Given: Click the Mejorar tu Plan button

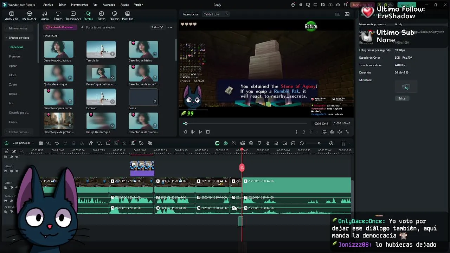Looking at the screenshot, I should click(x=362, y=5).
